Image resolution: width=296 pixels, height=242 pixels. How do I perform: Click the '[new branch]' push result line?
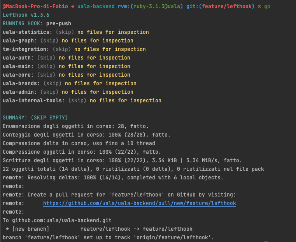pos(99,229)
